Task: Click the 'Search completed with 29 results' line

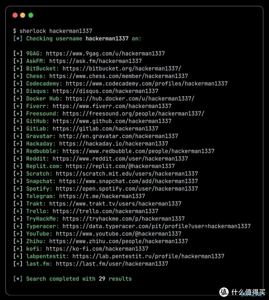Action: 72,279
